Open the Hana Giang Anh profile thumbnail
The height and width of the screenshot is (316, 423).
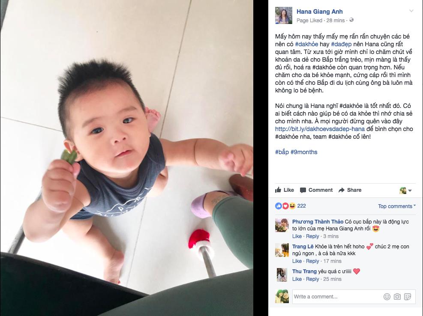284,15
